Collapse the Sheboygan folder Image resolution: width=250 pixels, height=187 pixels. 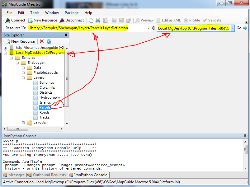point(17,63)
